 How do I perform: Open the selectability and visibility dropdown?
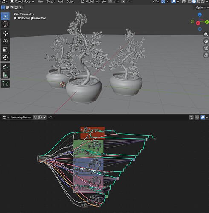(156, 2)
